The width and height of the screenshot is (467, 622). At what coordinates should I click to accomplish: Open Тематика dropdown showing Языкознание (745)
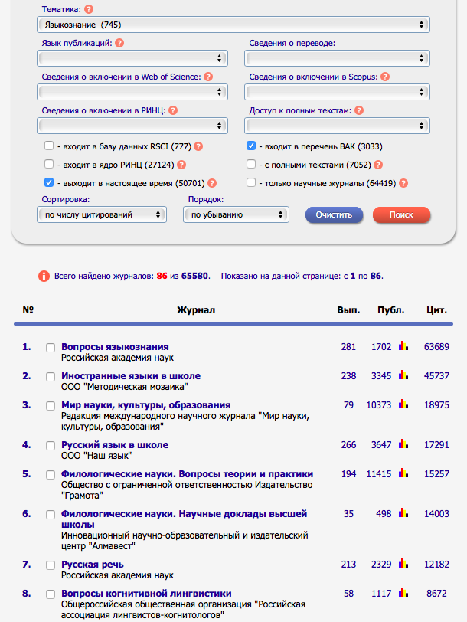[233, 25]
